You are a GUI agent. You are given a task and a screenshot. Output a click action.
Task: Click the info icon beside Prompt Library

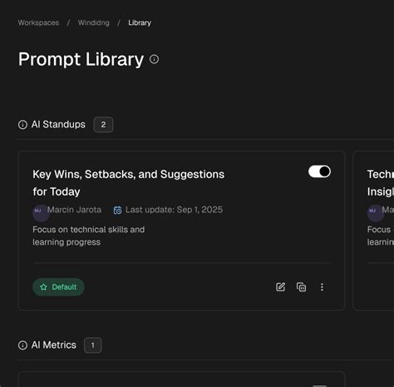pos(154,59)
